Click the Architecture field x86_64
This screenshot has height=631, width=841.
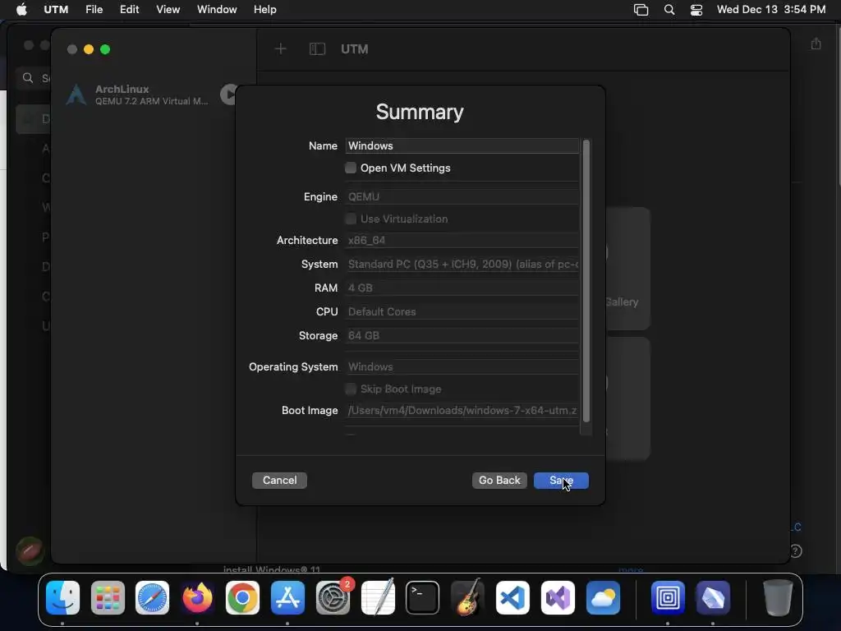coord(462,241)
